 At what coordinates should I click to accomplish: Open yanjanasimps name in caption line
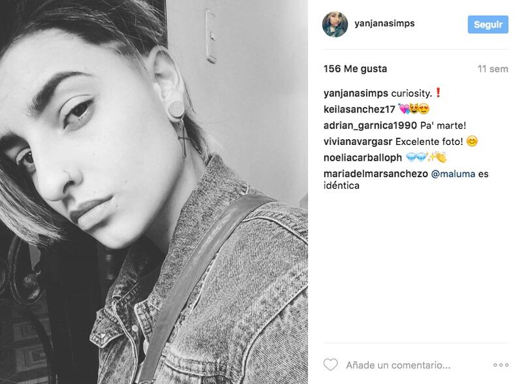point(356,93)
